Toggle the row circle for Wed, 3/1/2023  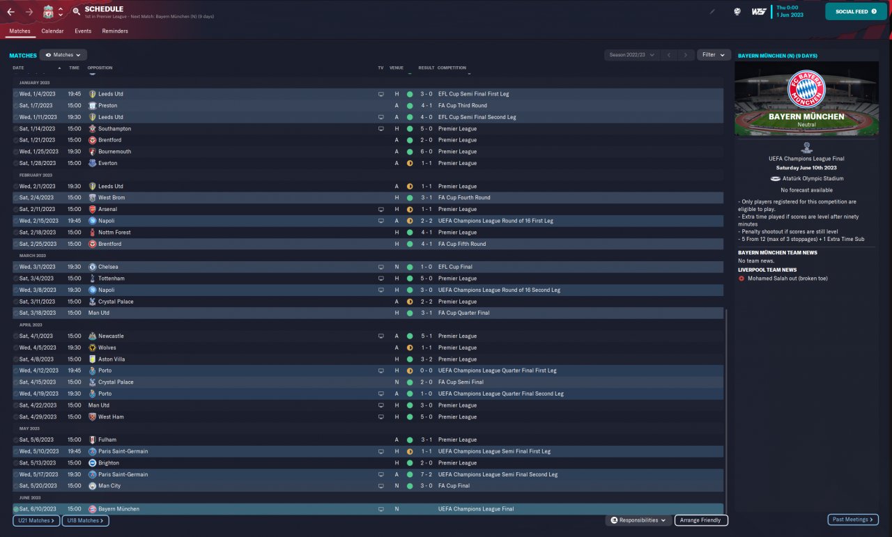click(16, 267)
